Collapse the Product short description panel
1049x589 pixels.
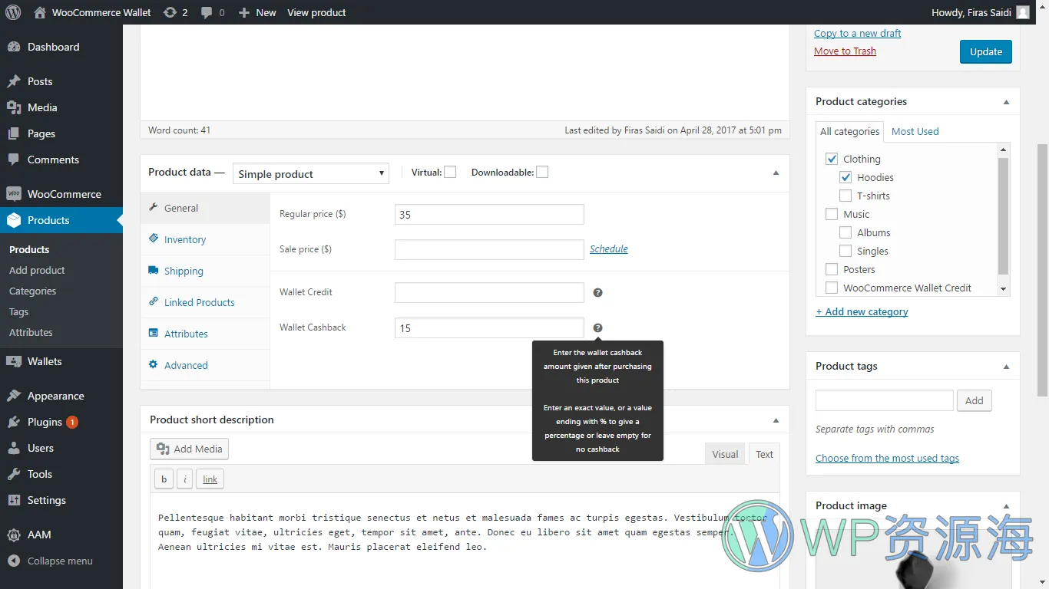(776, 420)
